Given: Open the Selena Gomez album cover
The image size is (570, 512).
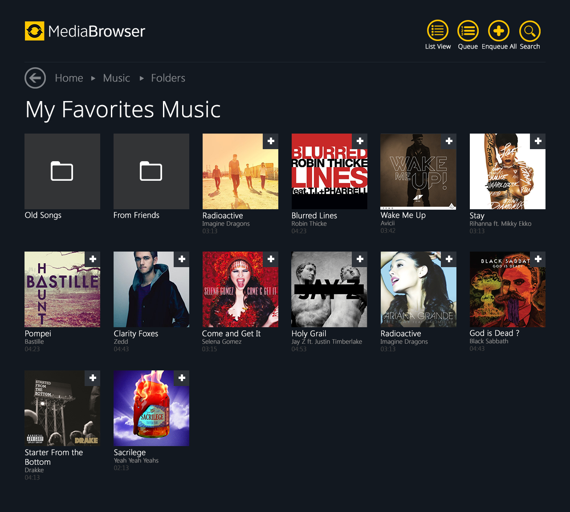Looking at the screenshot, I should (240, 289).
